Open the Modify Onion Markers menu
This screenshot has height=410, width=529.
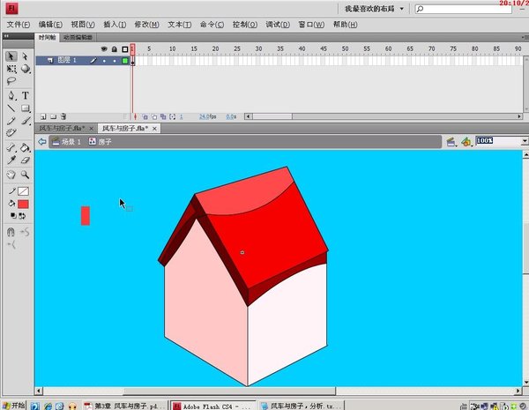tap(173, 116)
